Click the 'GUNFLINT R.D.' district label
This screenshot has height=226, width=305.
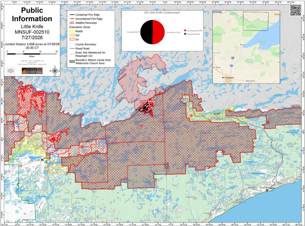[292, 145]
